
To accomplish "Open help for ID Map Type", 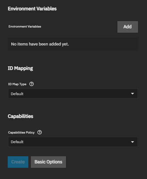I will (32, 84).
